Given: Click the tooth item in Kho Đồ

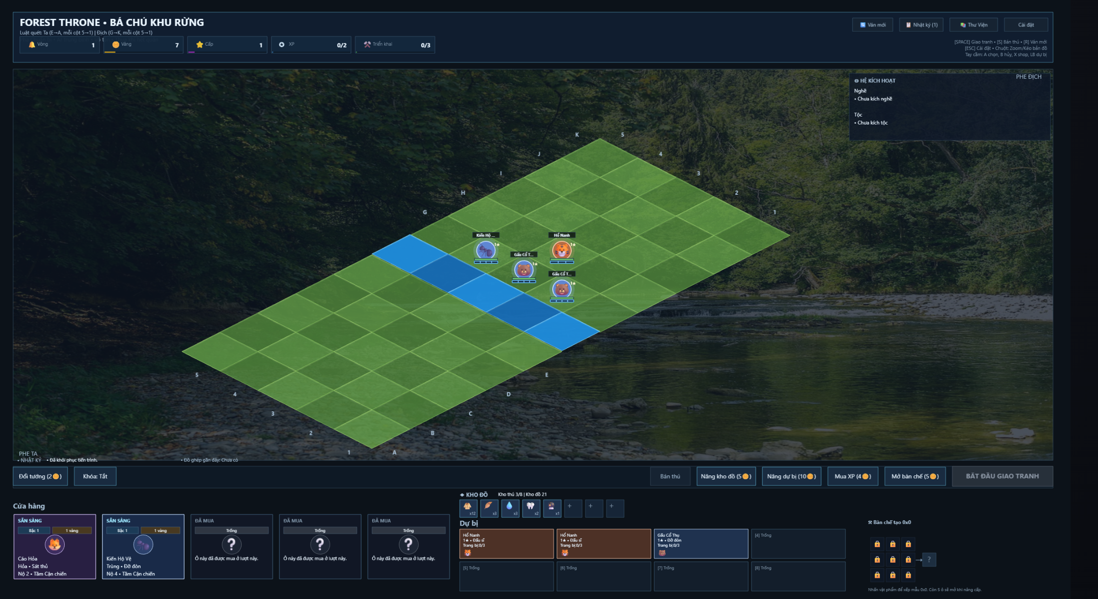Looking at the screenshot, I should [531, 508].
